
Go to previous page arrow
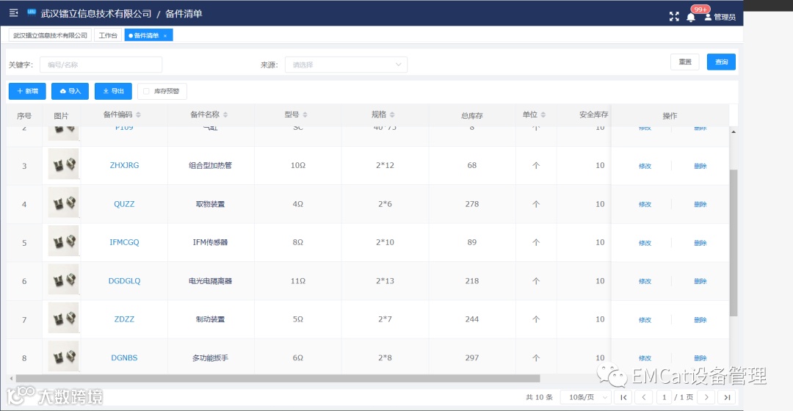click(644, 397)
